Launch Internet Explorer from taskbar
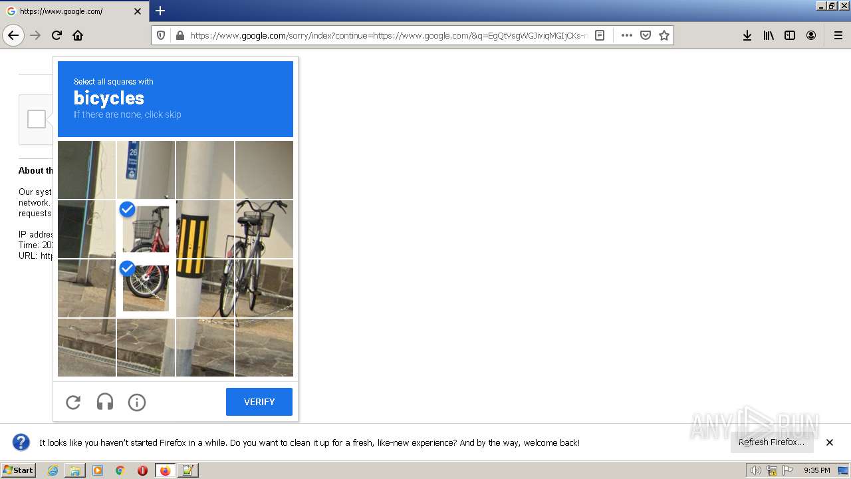This screenshot has width=851, height=479. pos(53,470)
